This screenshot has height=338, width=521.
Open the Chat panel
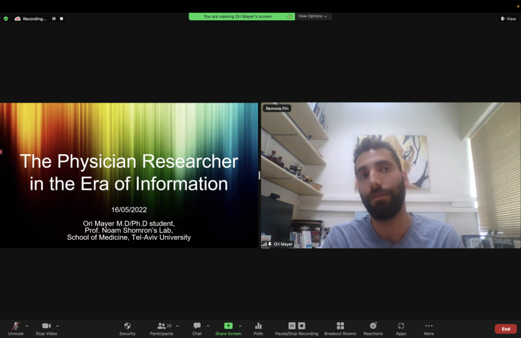coord(197,328)
